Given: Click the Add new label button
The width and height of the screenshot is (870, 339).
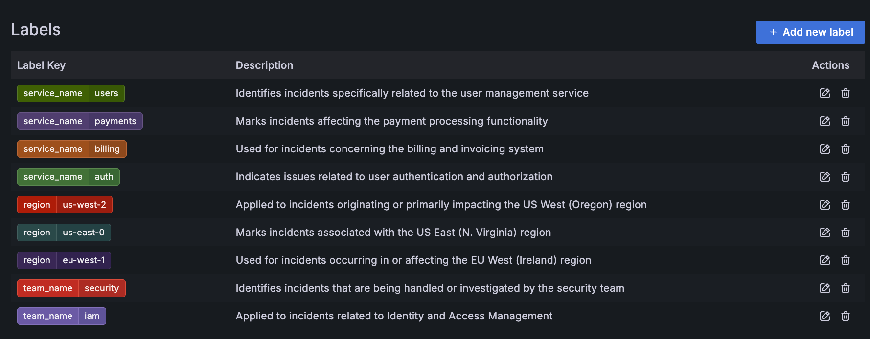Looking at the screenshot, I should click(x=810, y=32).
